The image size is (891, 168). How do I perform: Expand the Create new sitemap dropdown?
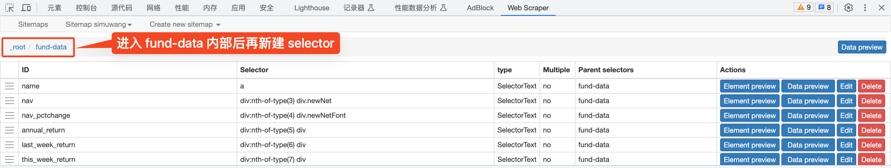[185, 24]
